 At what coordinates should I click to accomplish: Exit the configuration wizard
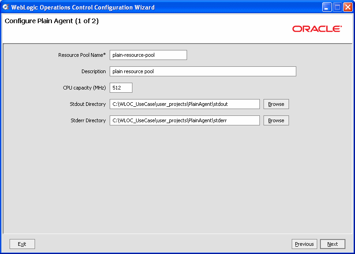(x=22, y=244)
